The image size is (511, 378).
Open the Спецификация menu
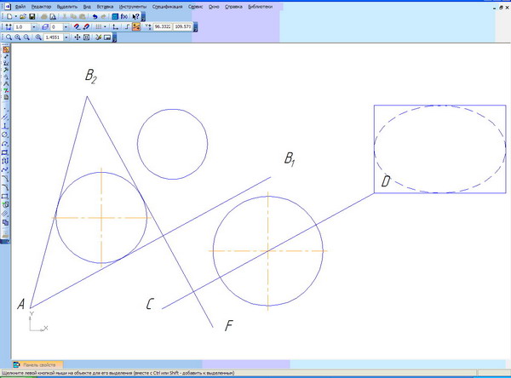coord(169,6)
